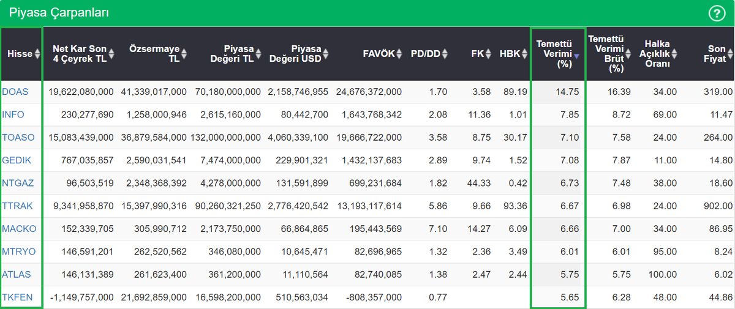The height and width of the screenshot is (309, 735).
Task: Sort by Piyasa Değeri USD arrows
Action: pyautogui.click(x=325, y=54)
